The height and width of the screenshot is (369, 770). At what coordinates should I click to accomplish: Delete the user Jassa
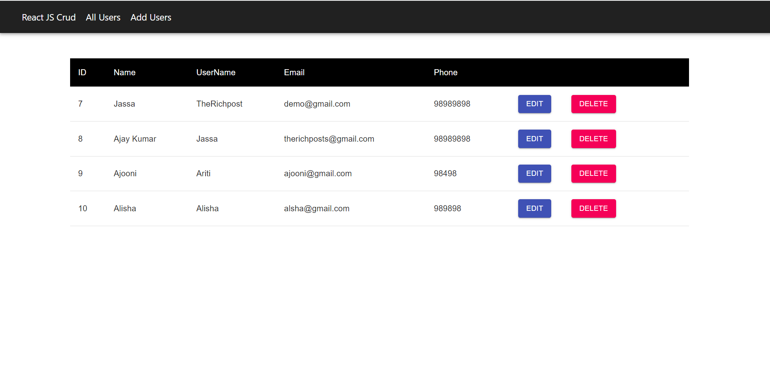(x=593, y=104)
